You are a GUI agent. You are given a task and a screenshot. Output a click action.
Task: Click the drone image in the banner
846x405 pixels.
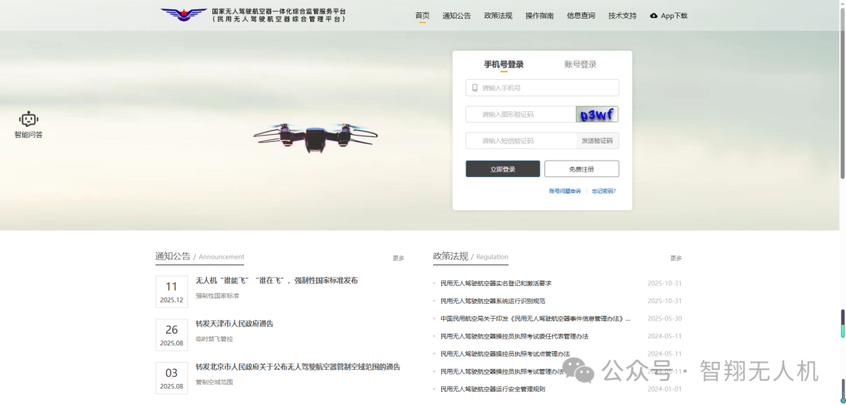coord(315,135)
